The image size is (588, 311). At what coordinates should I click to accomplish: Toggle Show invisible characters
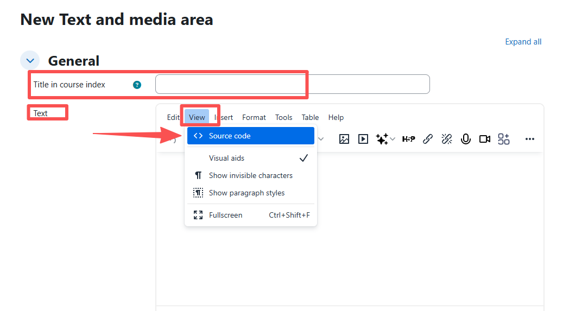[x=250, y=175]
